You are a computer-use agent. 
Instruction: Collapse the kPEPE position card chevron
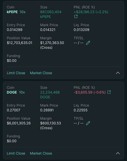tap(118, 73)
